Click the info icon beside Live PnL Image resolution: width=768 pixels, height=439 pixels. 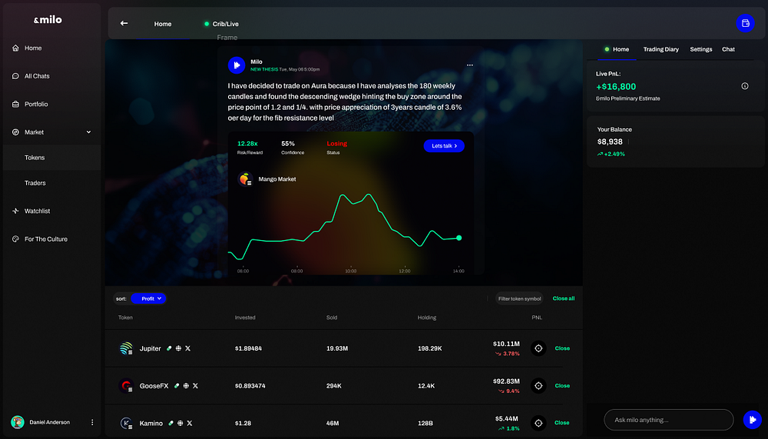point(744,86)
